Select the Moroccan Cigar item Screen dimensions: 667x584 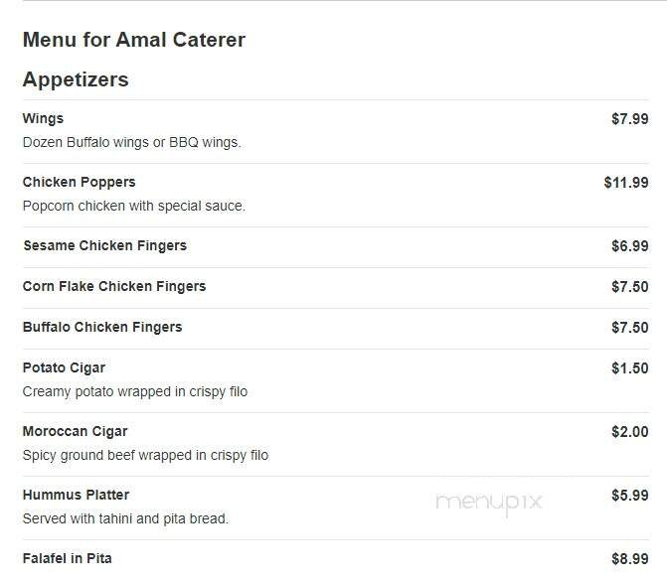tap(75, 432)
